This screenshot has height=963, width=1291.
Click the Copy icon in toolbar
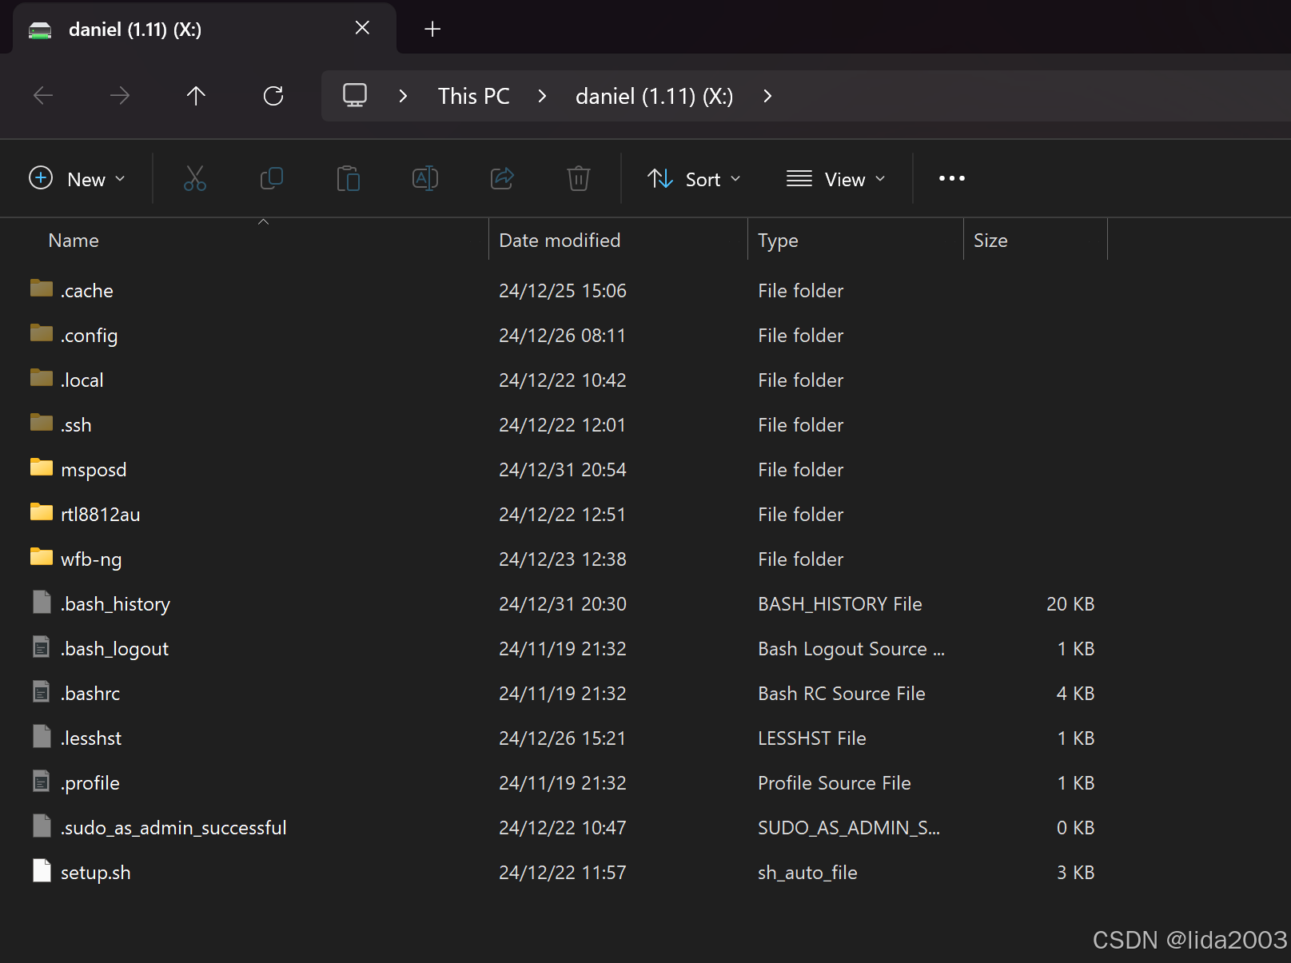(272, 178)
